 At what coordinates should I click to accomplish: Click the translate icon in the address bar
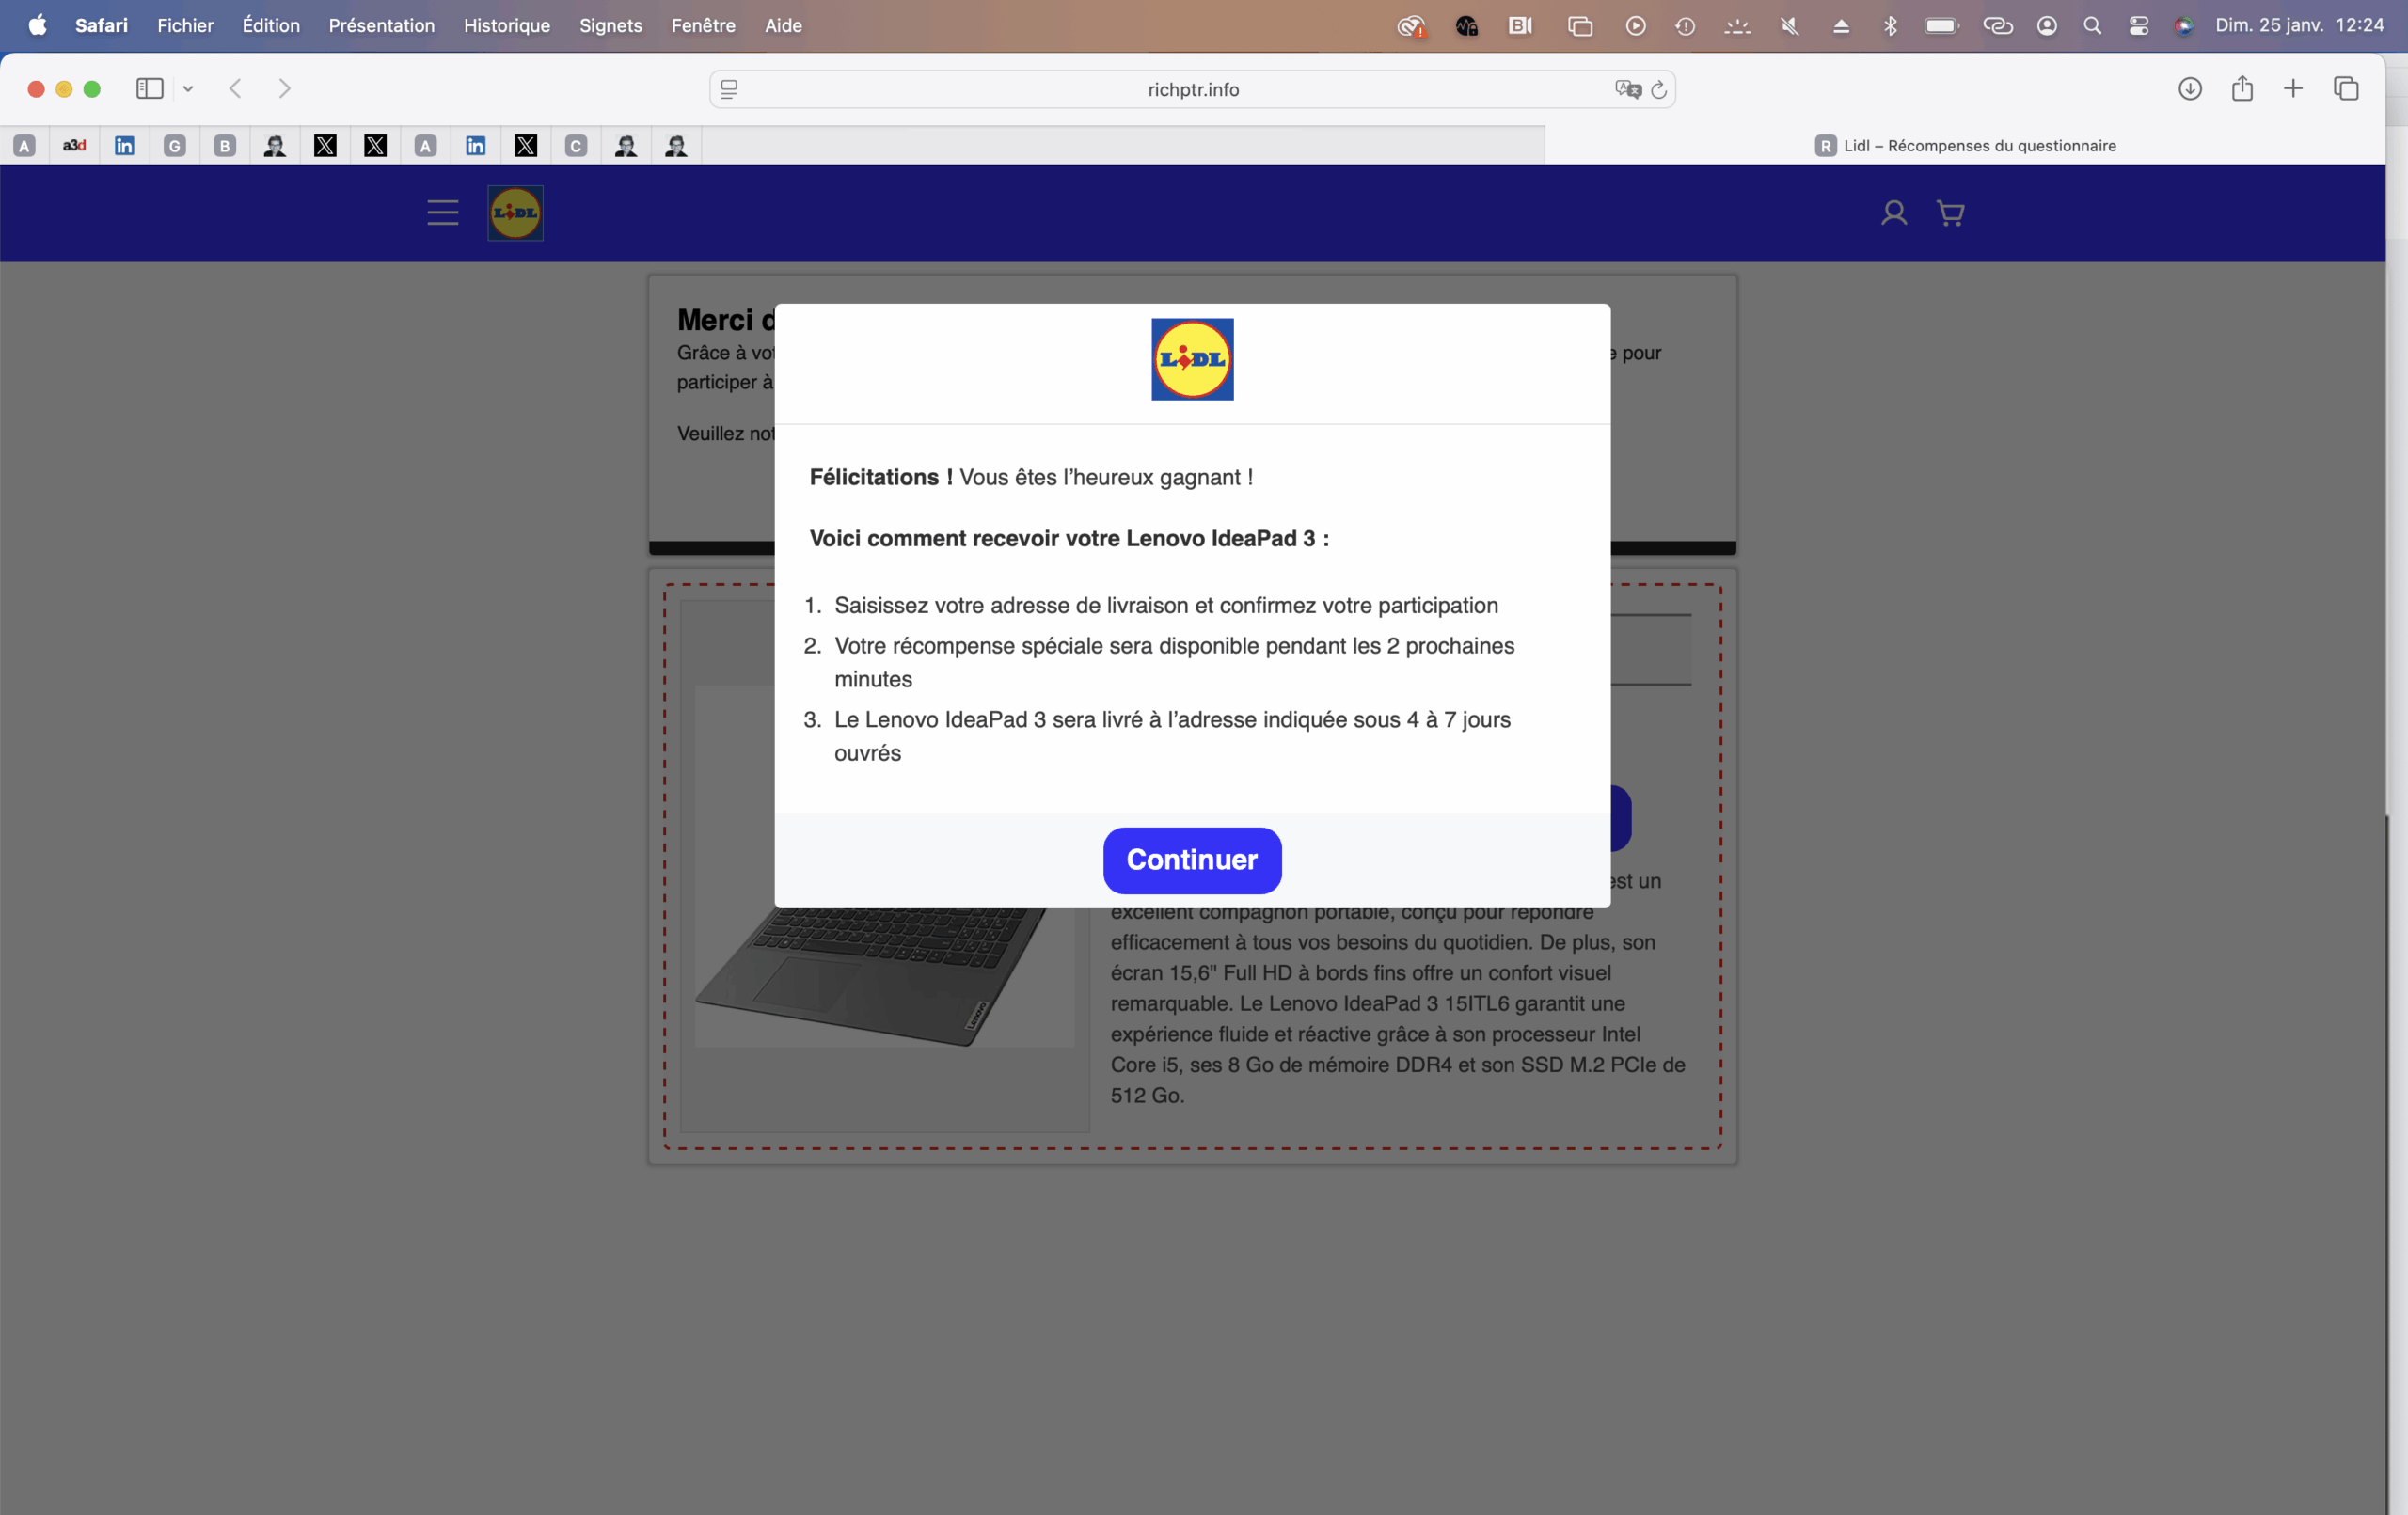1627,90
